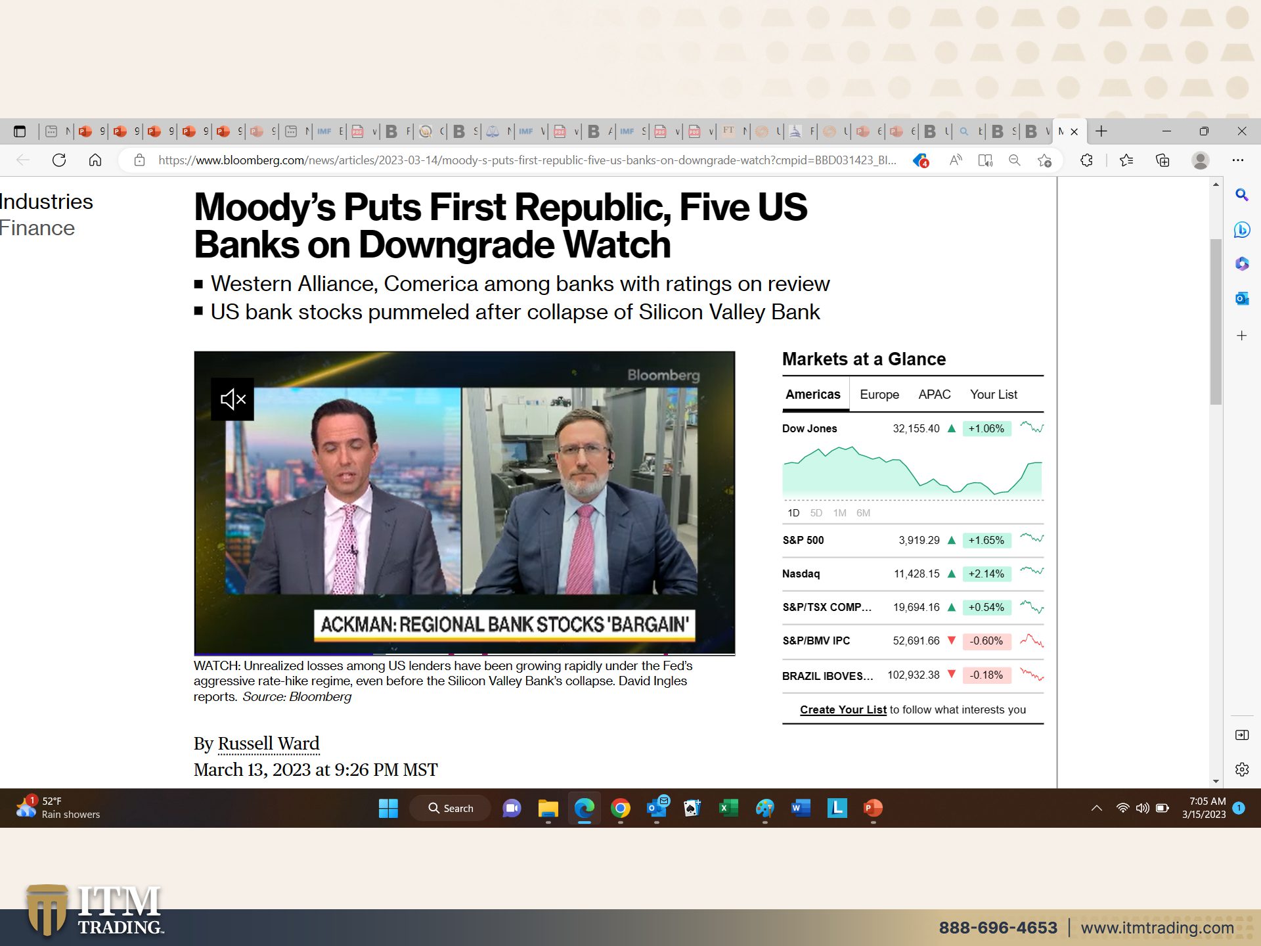Open PowerPoint from taskbar
Viewport: 1261px width, 946px height.
coord(873,808)
